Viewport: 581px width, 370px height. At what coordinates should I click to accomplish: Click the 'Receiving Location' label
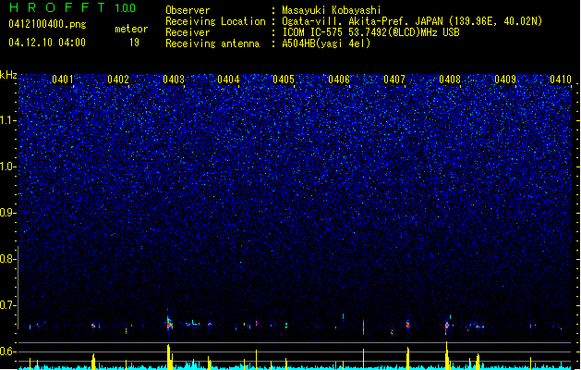pyautogui.click(x=215, y=21)
